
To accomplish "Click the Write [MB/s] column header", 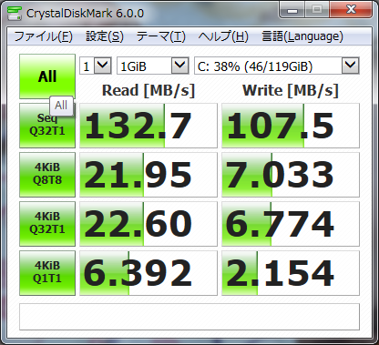I will tap(291, 90).
